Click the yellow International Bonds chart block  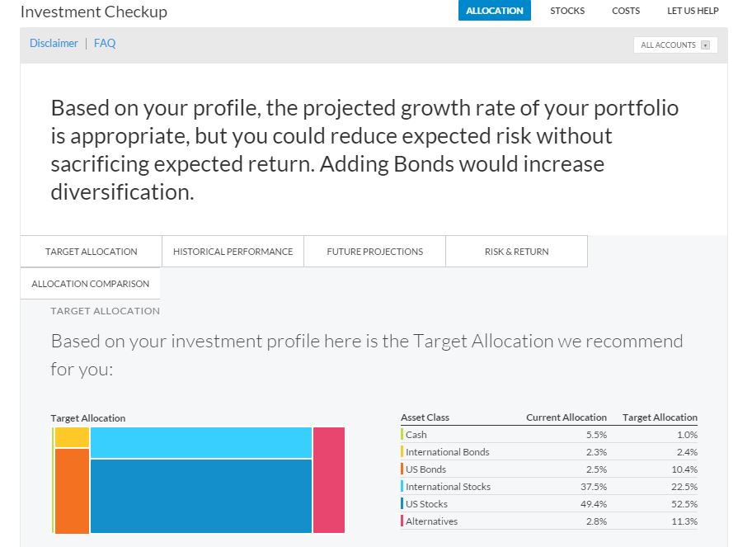tap(72, 437)
